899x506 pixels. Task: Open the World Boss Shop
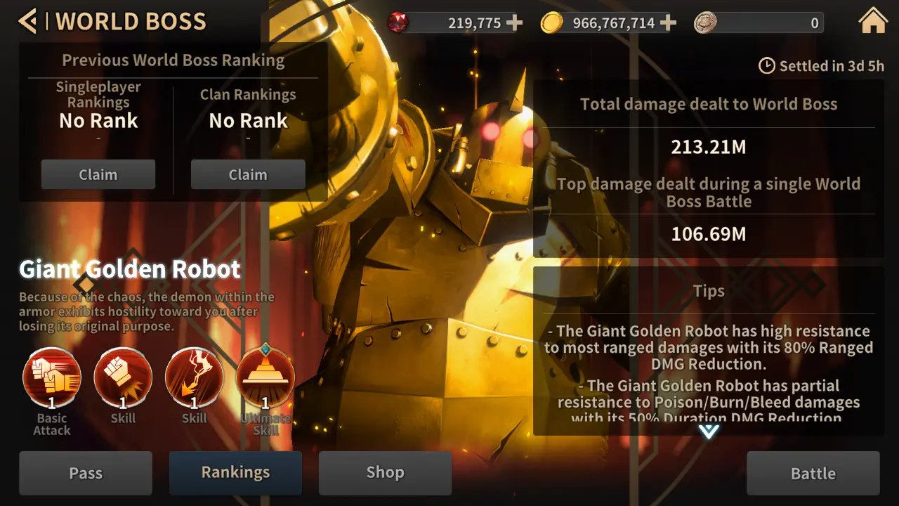385,473
